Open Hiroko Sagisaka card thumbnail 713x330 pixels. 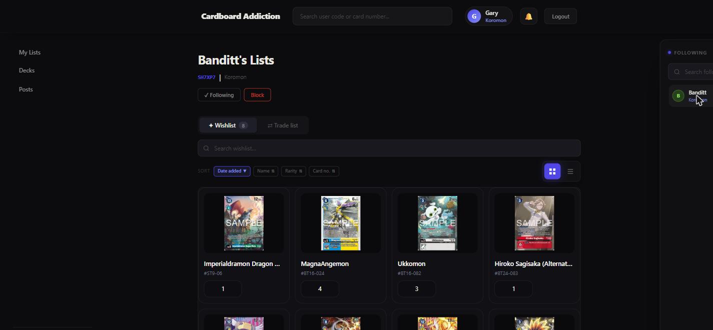tap(534, 223)
